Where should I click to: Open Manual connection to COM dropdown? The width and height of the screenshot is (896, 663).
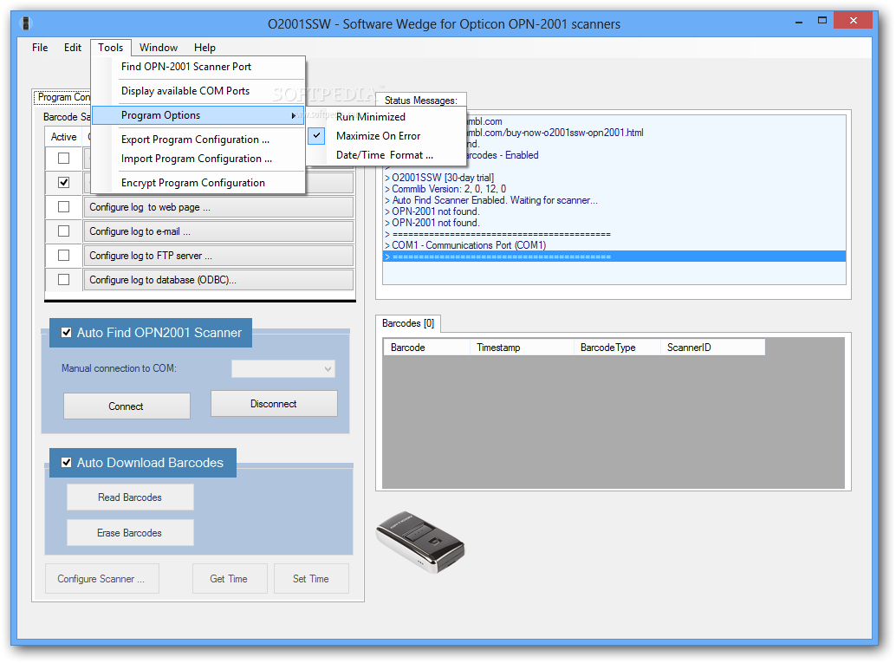[282, 368]
